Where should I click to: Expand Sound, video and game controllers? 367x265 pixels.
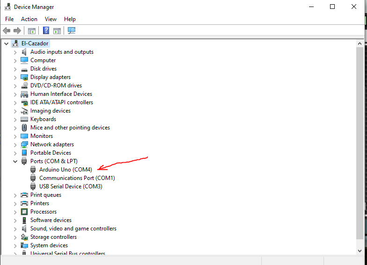[15, 229]
